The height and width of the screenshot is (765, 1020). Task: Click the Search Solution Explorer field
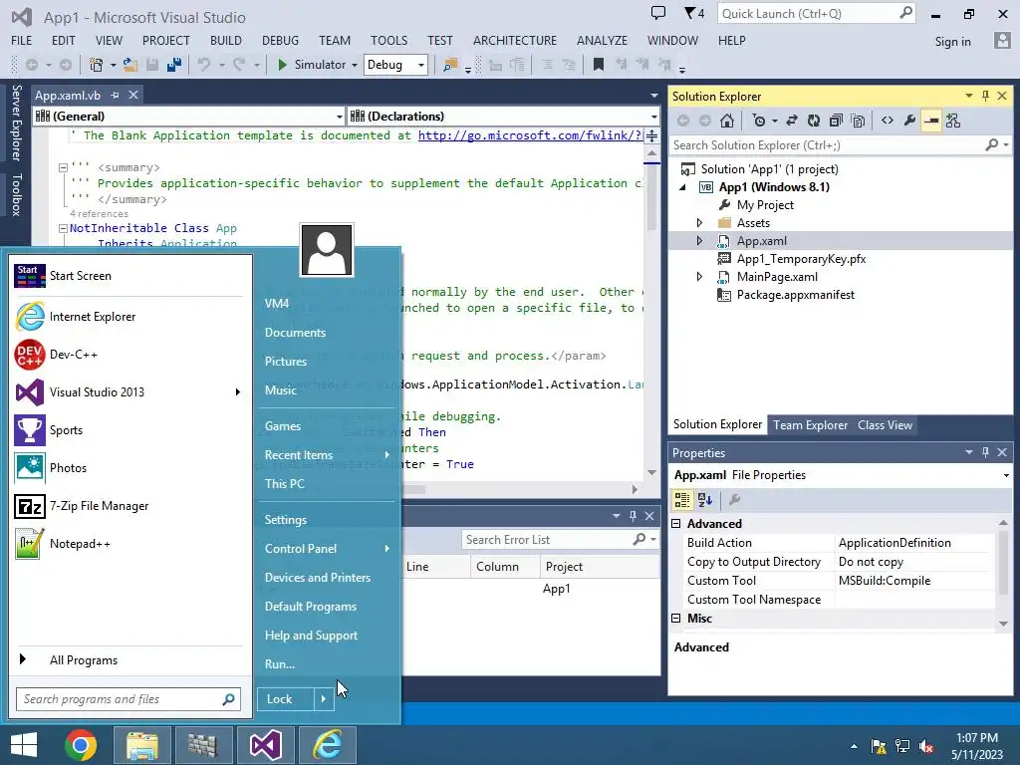839,145
